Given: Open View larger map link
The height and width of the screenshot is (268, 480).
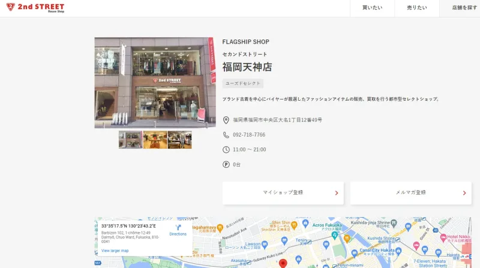Looking at the screenshot, I should point(115,251).
